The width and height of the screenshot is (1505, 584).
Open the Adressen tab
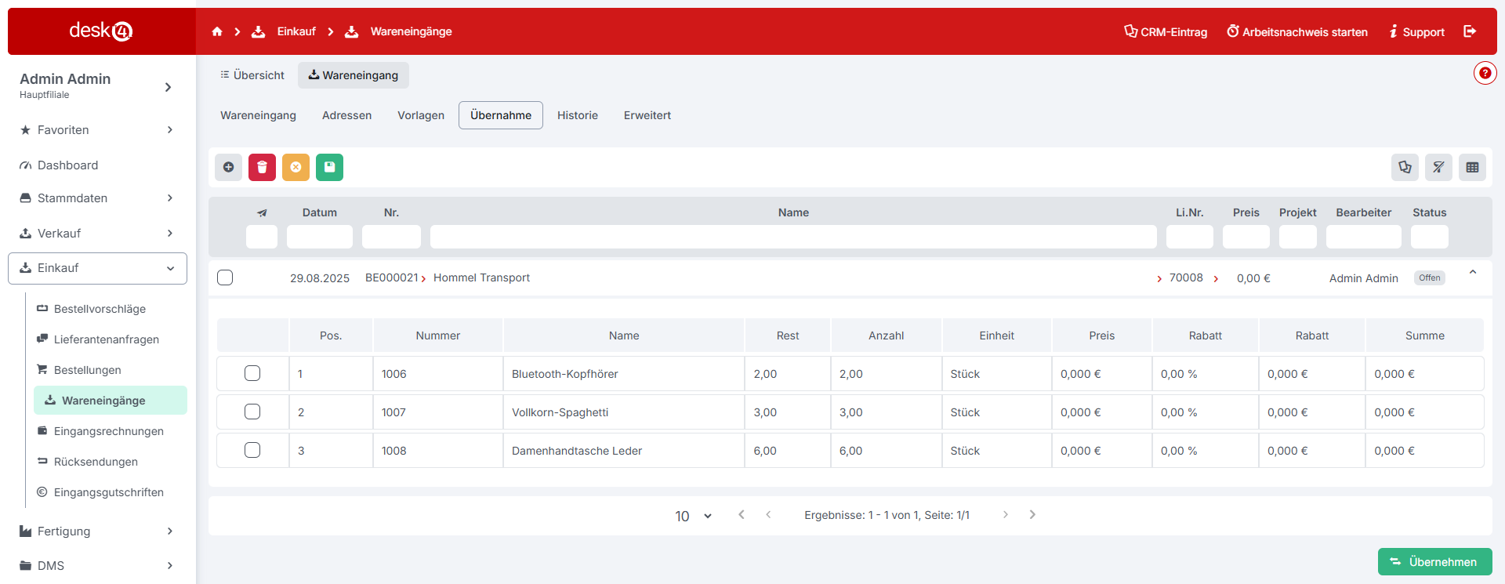pyautogui.click(x=346, y=115)
